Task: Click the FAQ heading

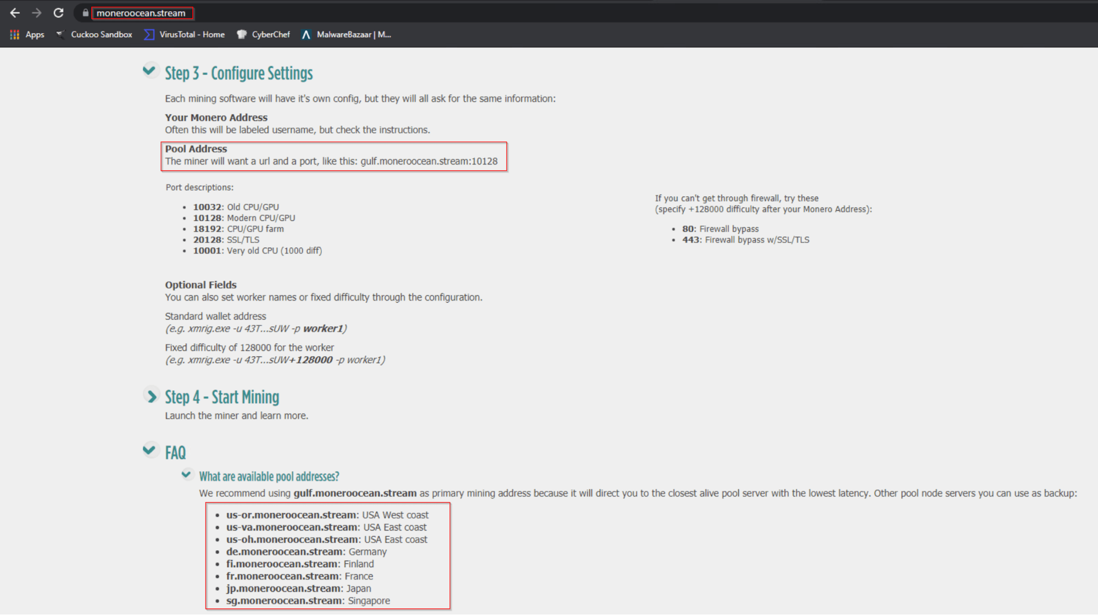Action: point(175,452)
